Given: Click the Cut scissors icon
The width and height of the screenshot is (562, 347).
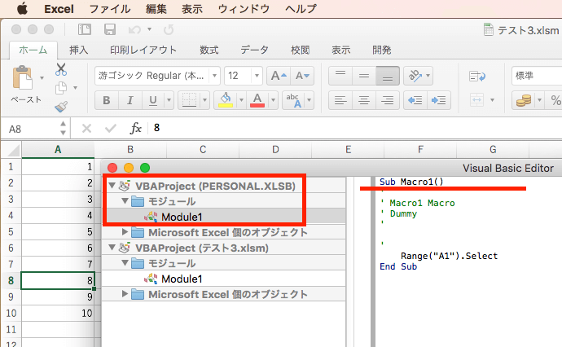Looking at the screenshot, I should [x=61, y=69].
